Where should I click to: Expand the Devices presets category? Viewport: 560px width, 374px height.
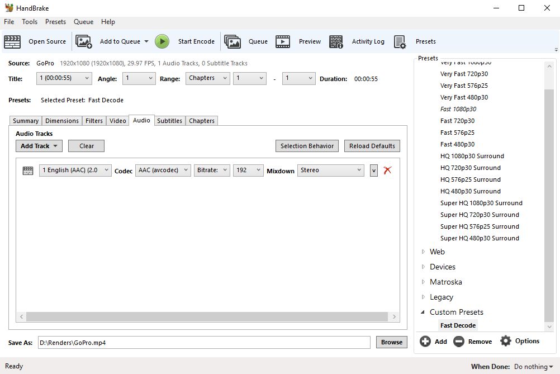(x=423, y=267)
